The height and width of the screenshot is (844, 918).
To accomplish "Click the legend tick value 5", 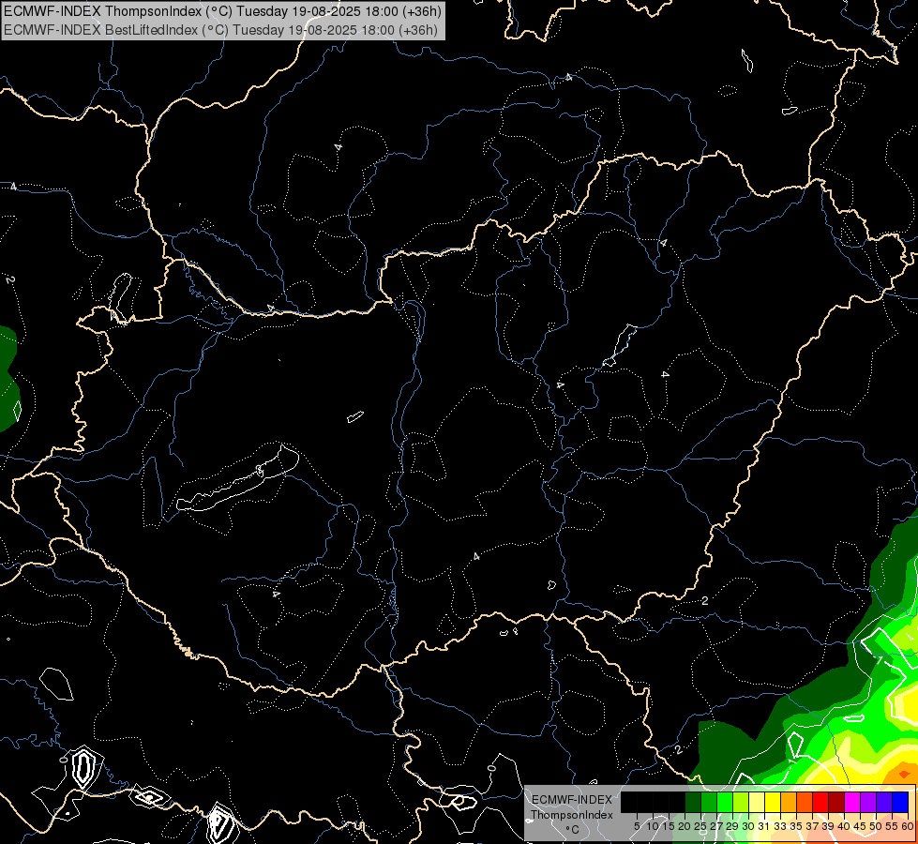I will 637,826.
